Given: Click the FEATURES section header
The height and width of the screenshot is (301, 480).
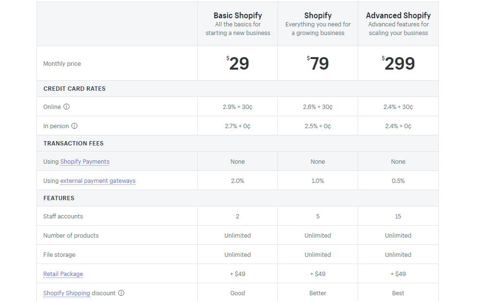Looking at the screenshot, I should tap(59, 198).
